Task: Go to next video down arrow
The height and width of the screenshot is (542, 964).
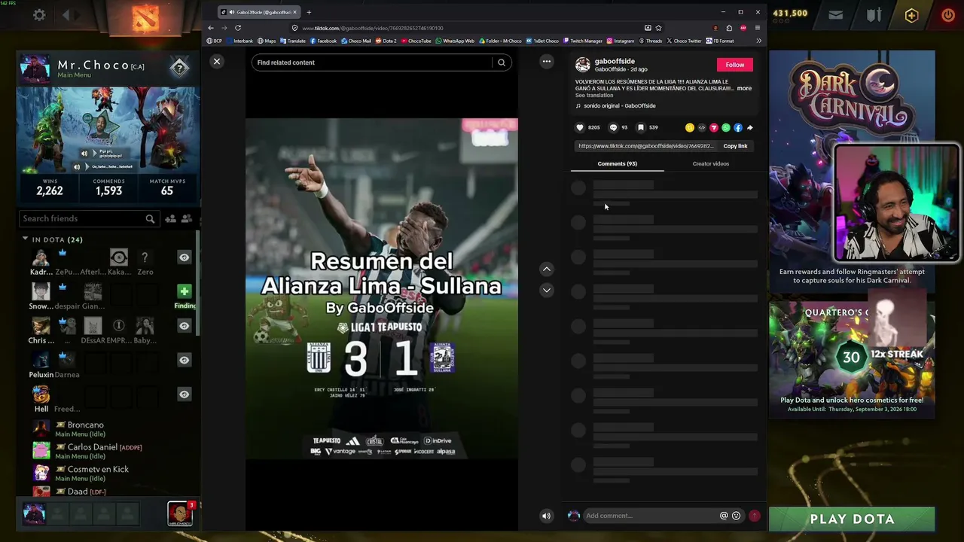Action: [547, 290]
